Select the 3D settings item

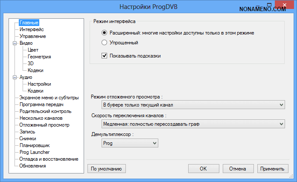point(31,64)
